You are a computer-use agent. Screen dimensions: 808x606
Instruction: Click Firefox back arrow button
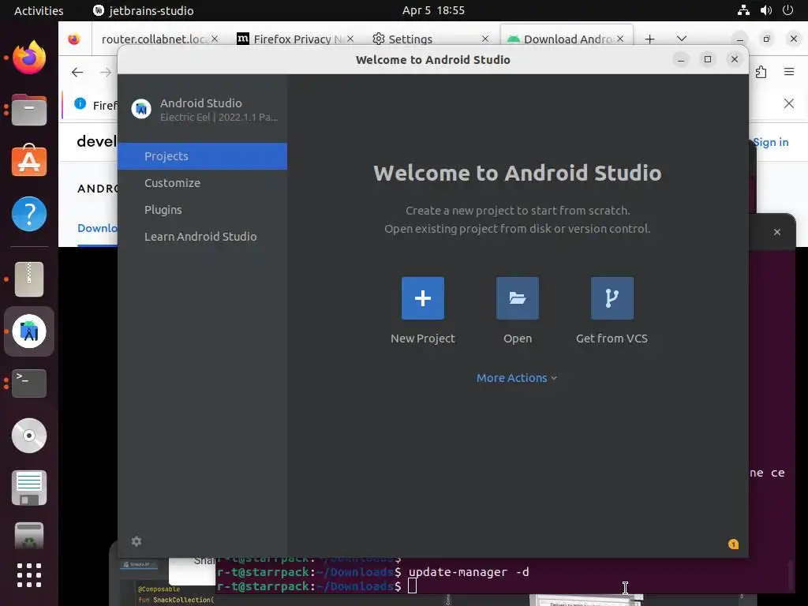coord(77,73)
